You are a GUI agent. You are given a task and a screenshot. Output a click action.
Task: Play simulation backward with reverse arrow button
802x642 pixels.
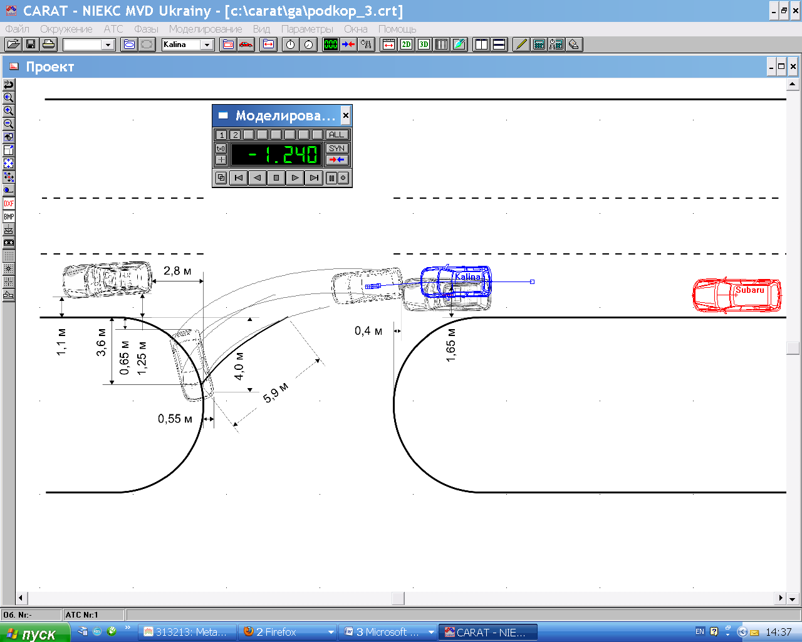tap(258, 178)
